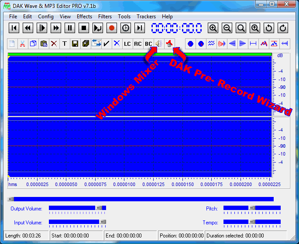Pause playback with the Pause button
The height and width of the screenshot is (244, 299).
pyautogui.click(x=70, y=28)
